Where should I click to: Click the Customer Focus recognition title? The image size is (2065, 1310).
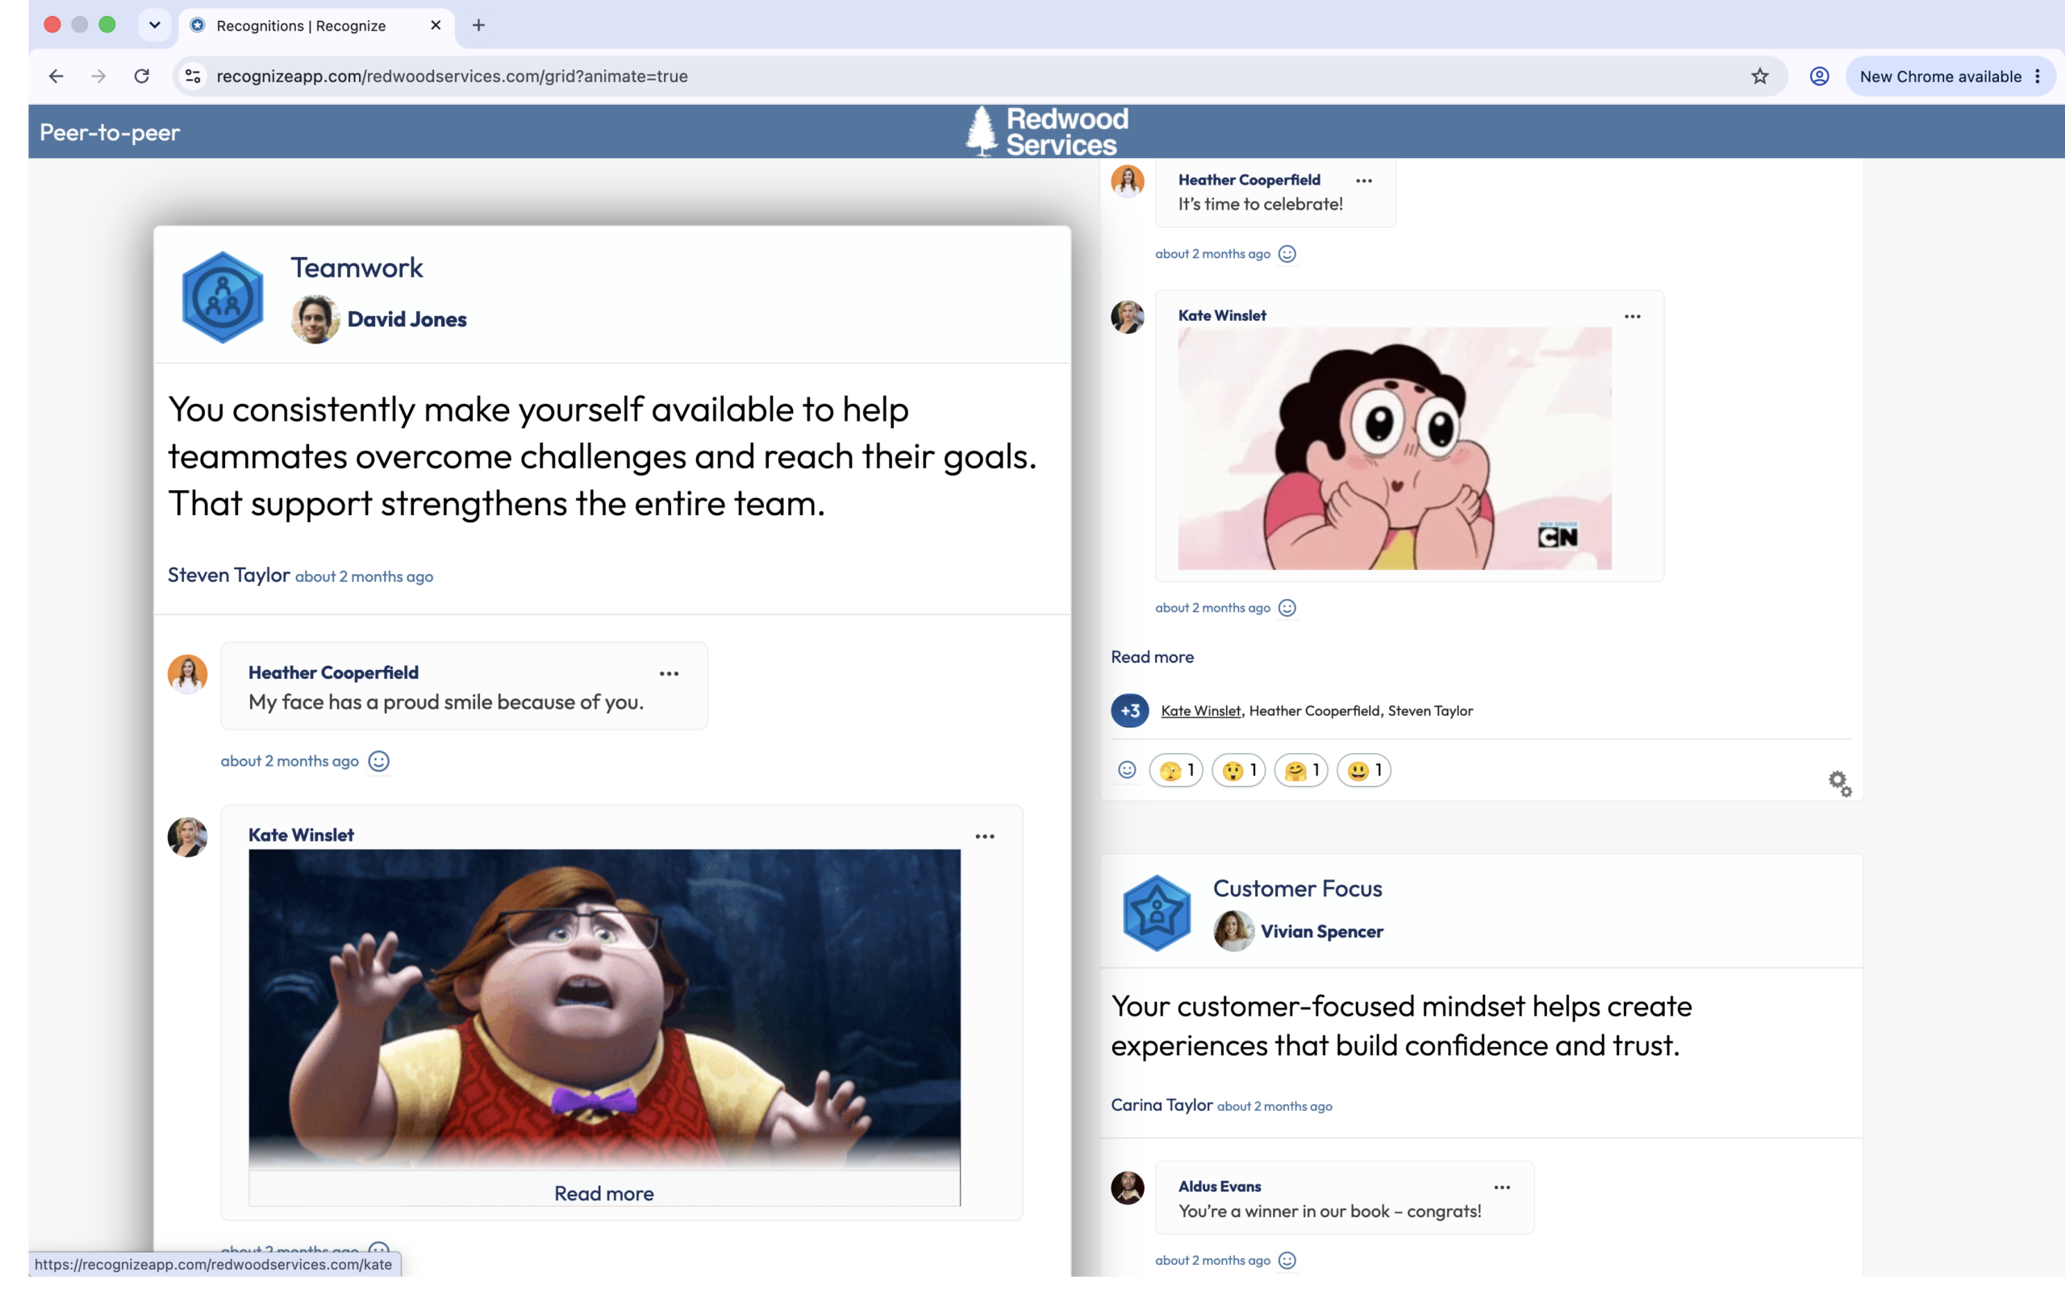pos(1298,888)
